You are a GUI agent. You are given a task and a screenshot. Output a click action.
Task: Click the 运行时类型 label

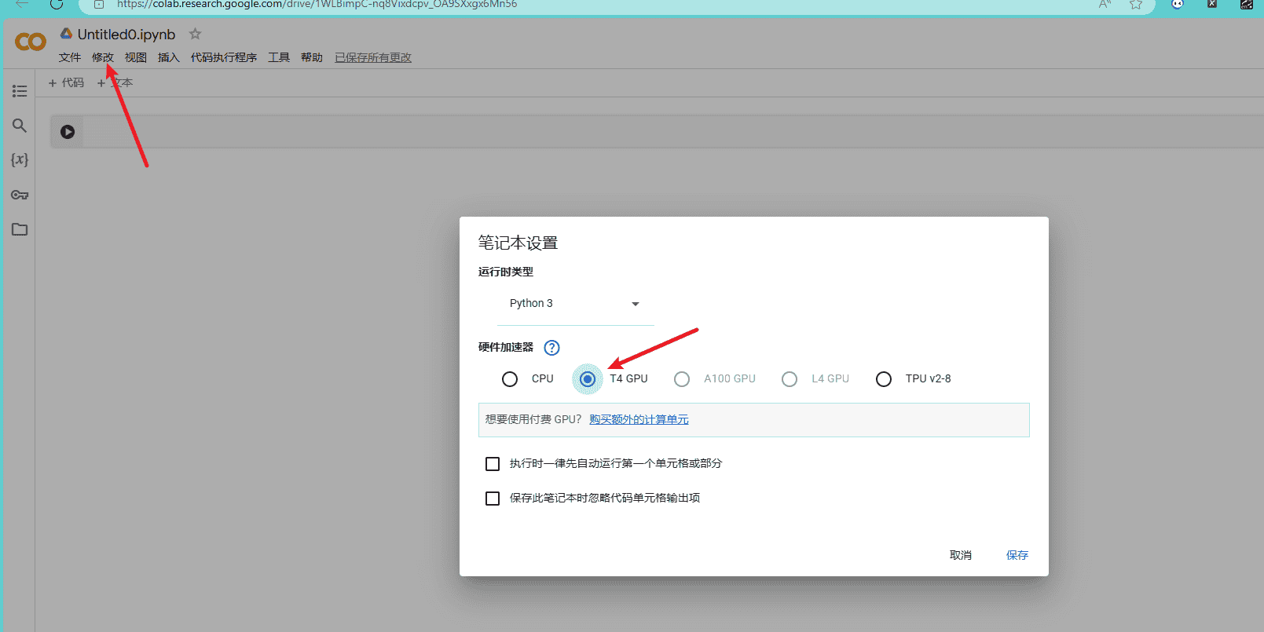506,272
